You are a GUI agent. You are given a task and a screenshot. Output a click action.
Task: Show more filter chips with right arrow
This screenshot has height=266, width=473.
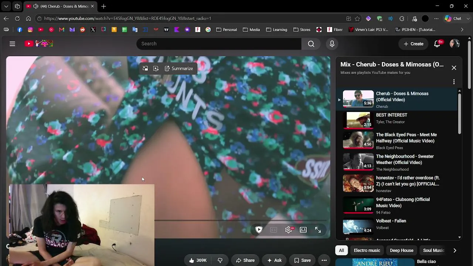(455, 250)
